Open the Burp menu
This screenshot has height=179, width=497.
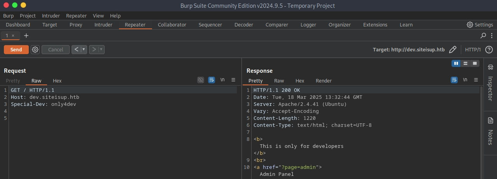click(x=8, y=16)
